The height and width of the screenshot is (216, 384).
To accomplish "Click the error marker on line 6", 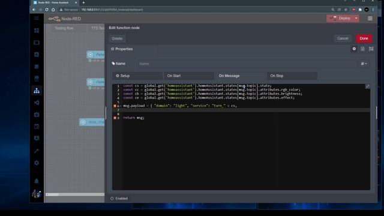I will [x=115, y=106].
